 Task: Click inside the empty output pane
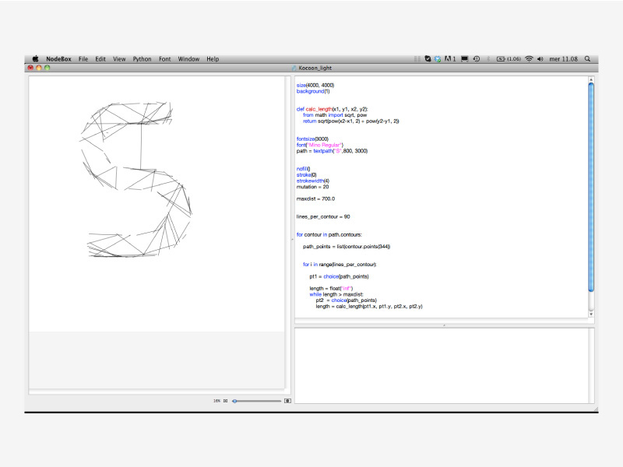click(x=442, y=366)
